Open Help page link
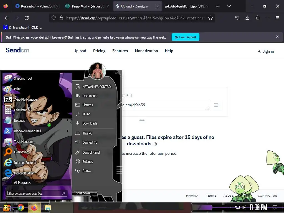 point(169,51)
